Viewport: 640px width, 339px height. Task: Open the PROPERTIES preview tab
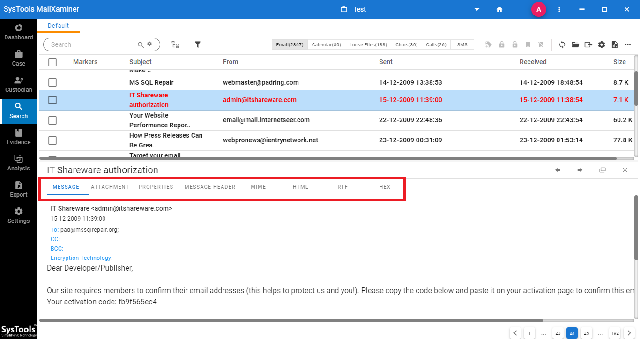point(156,187)
